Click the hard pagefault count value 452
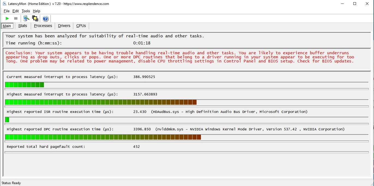The width and height of the screenshot is (374, 186). [137, 147]
